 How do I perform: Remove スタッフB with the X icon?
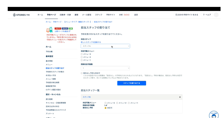[180, 97]
